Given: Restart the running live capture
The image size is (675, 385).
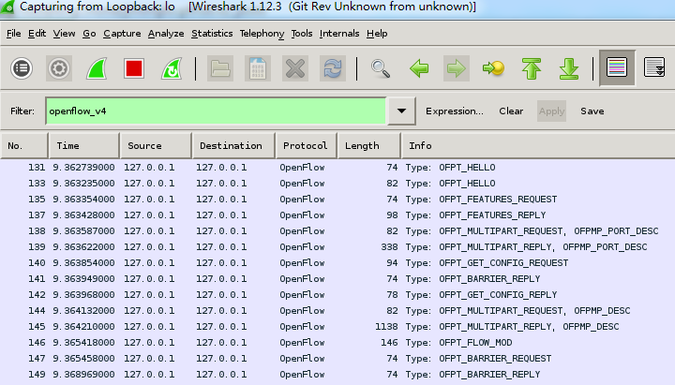Looking at the screenshot, I should pyautogui.click(x=172, y=68).
